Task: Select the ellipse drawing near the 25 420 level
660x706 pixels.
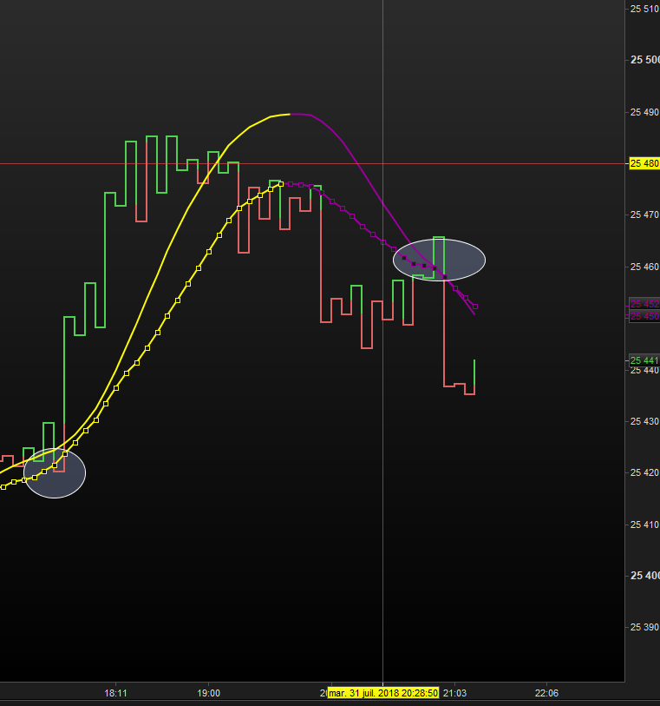Action: [x=55, y=472]
